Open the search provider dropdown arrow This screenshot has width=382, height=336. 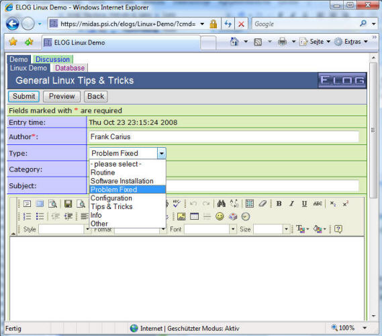click(374, 24)
